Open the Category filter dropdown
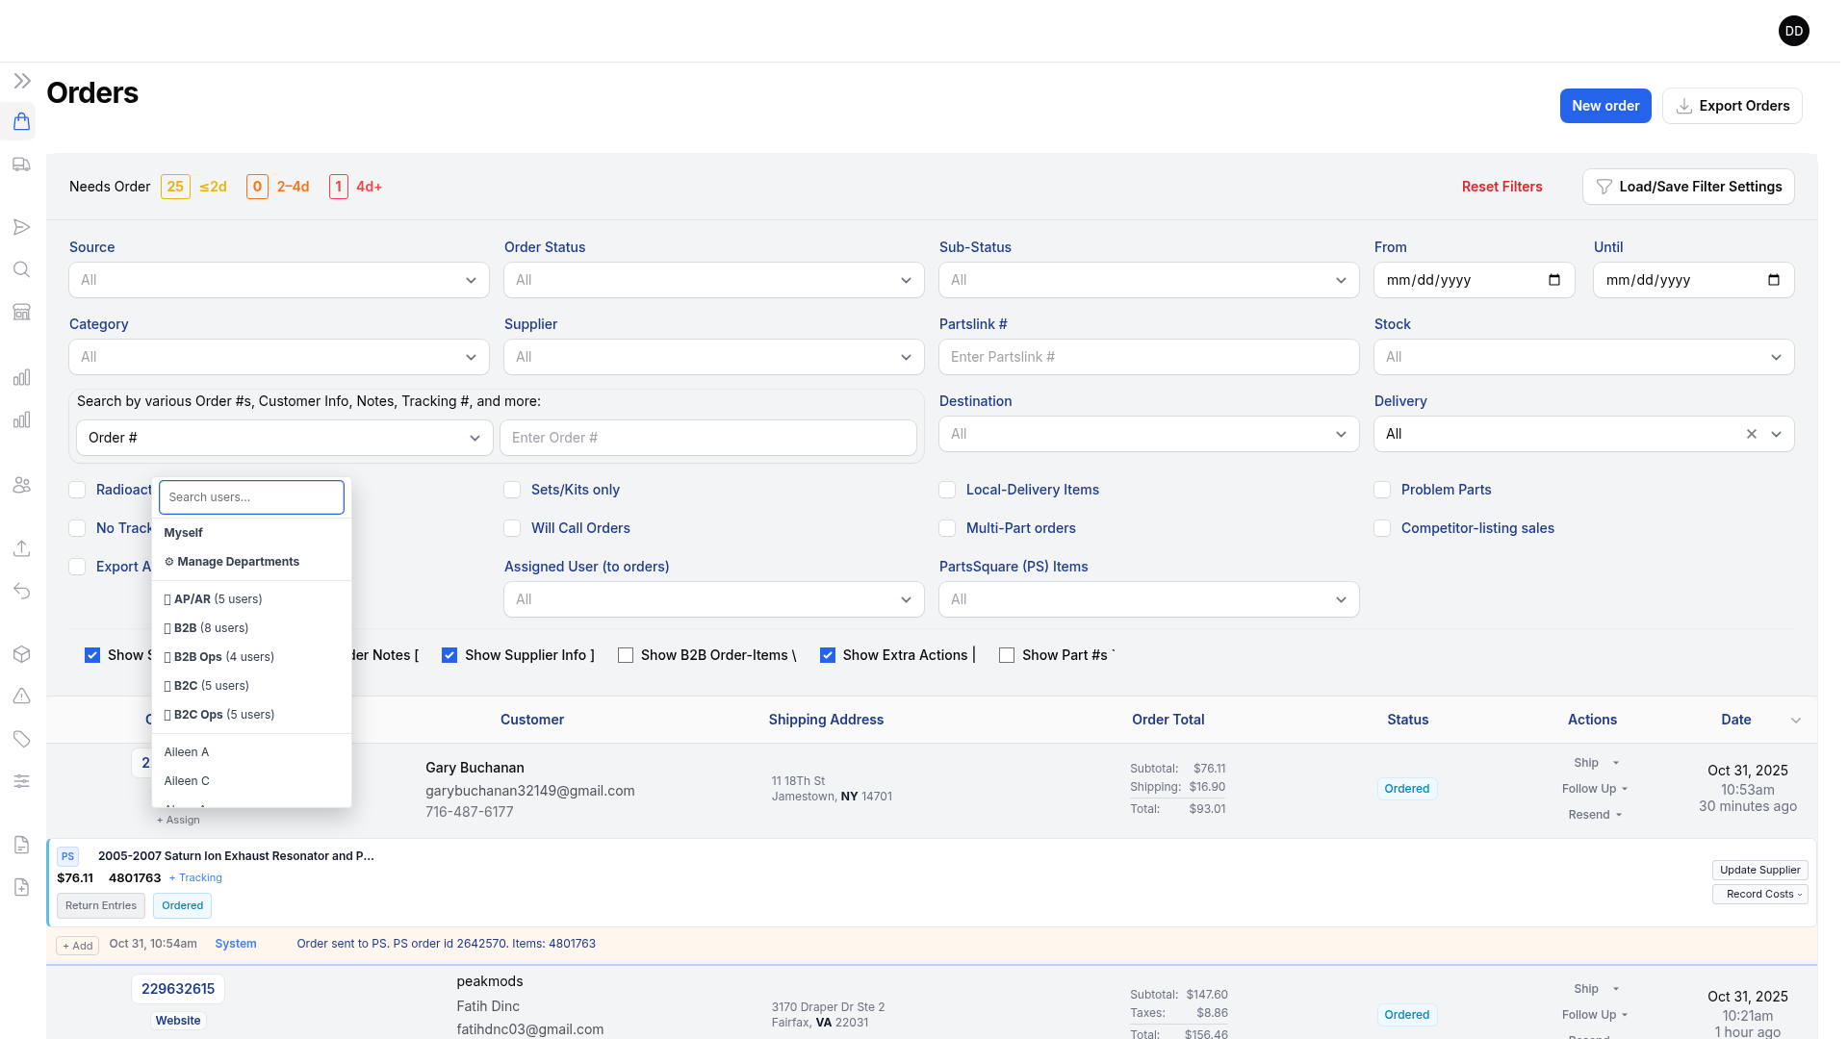The image size is (1848, 1039). pos(279,357)
